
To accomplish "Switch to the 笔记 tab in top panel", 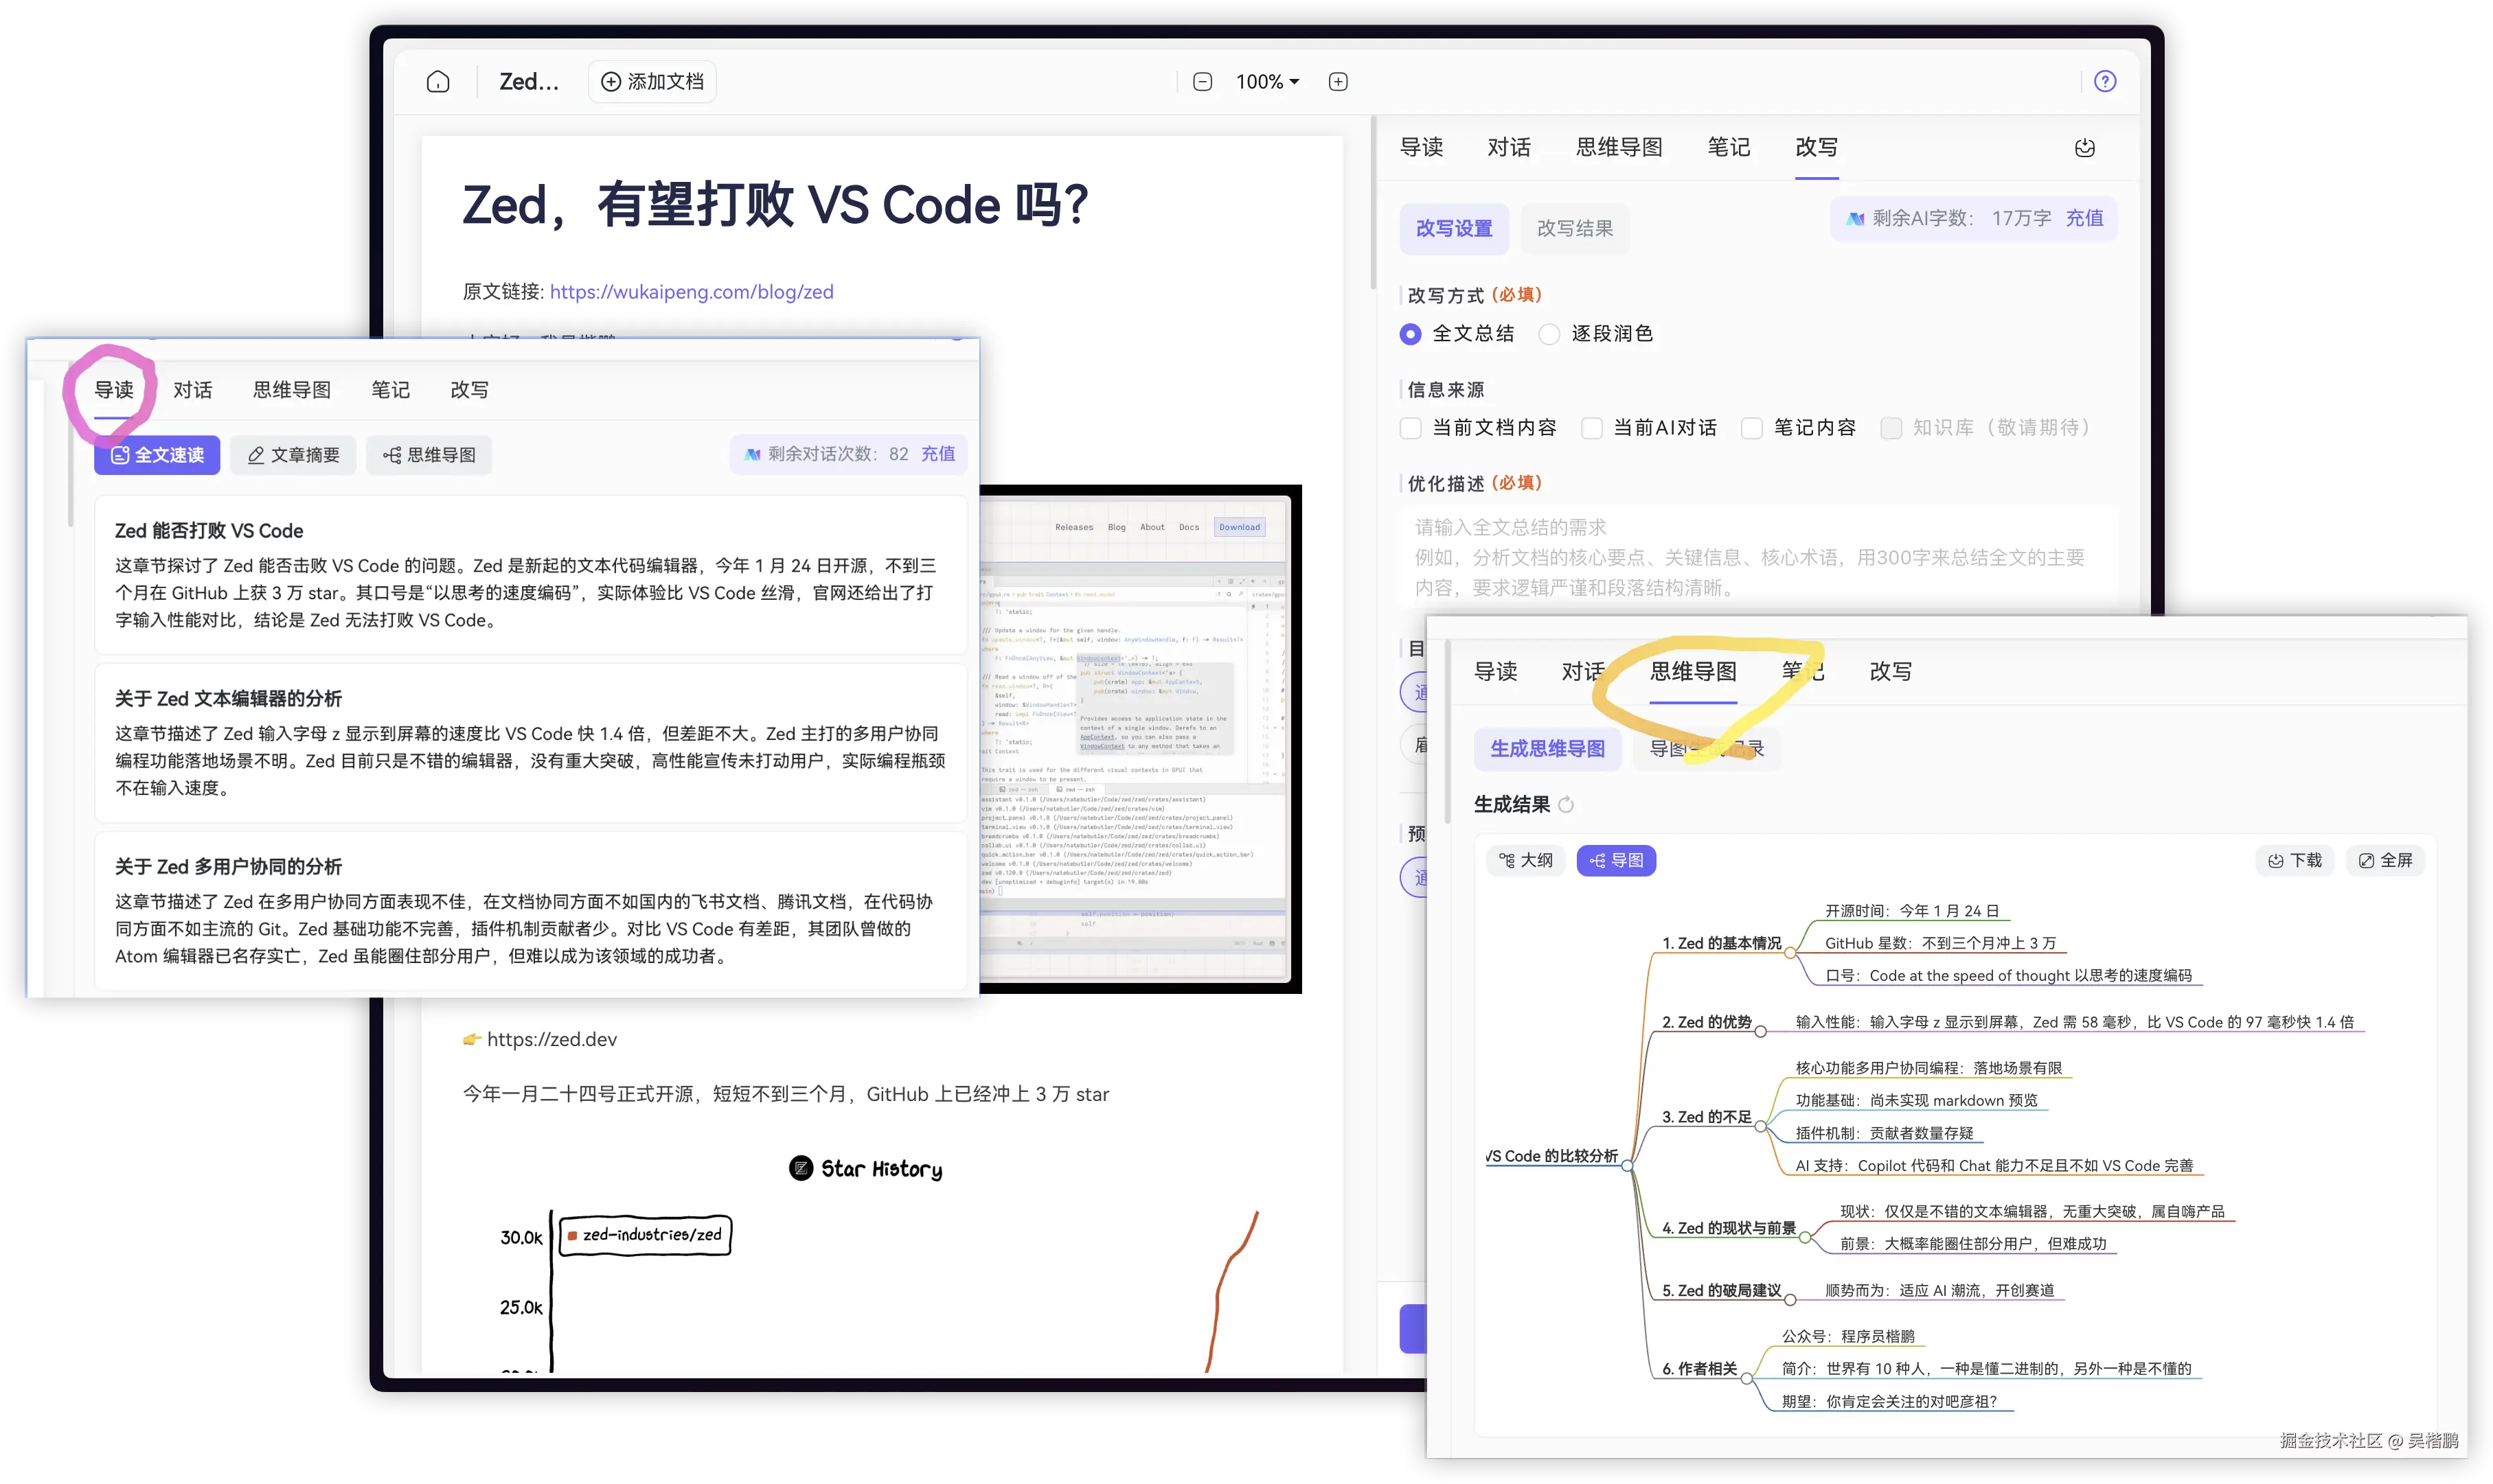I will (x=1728, y=148).
